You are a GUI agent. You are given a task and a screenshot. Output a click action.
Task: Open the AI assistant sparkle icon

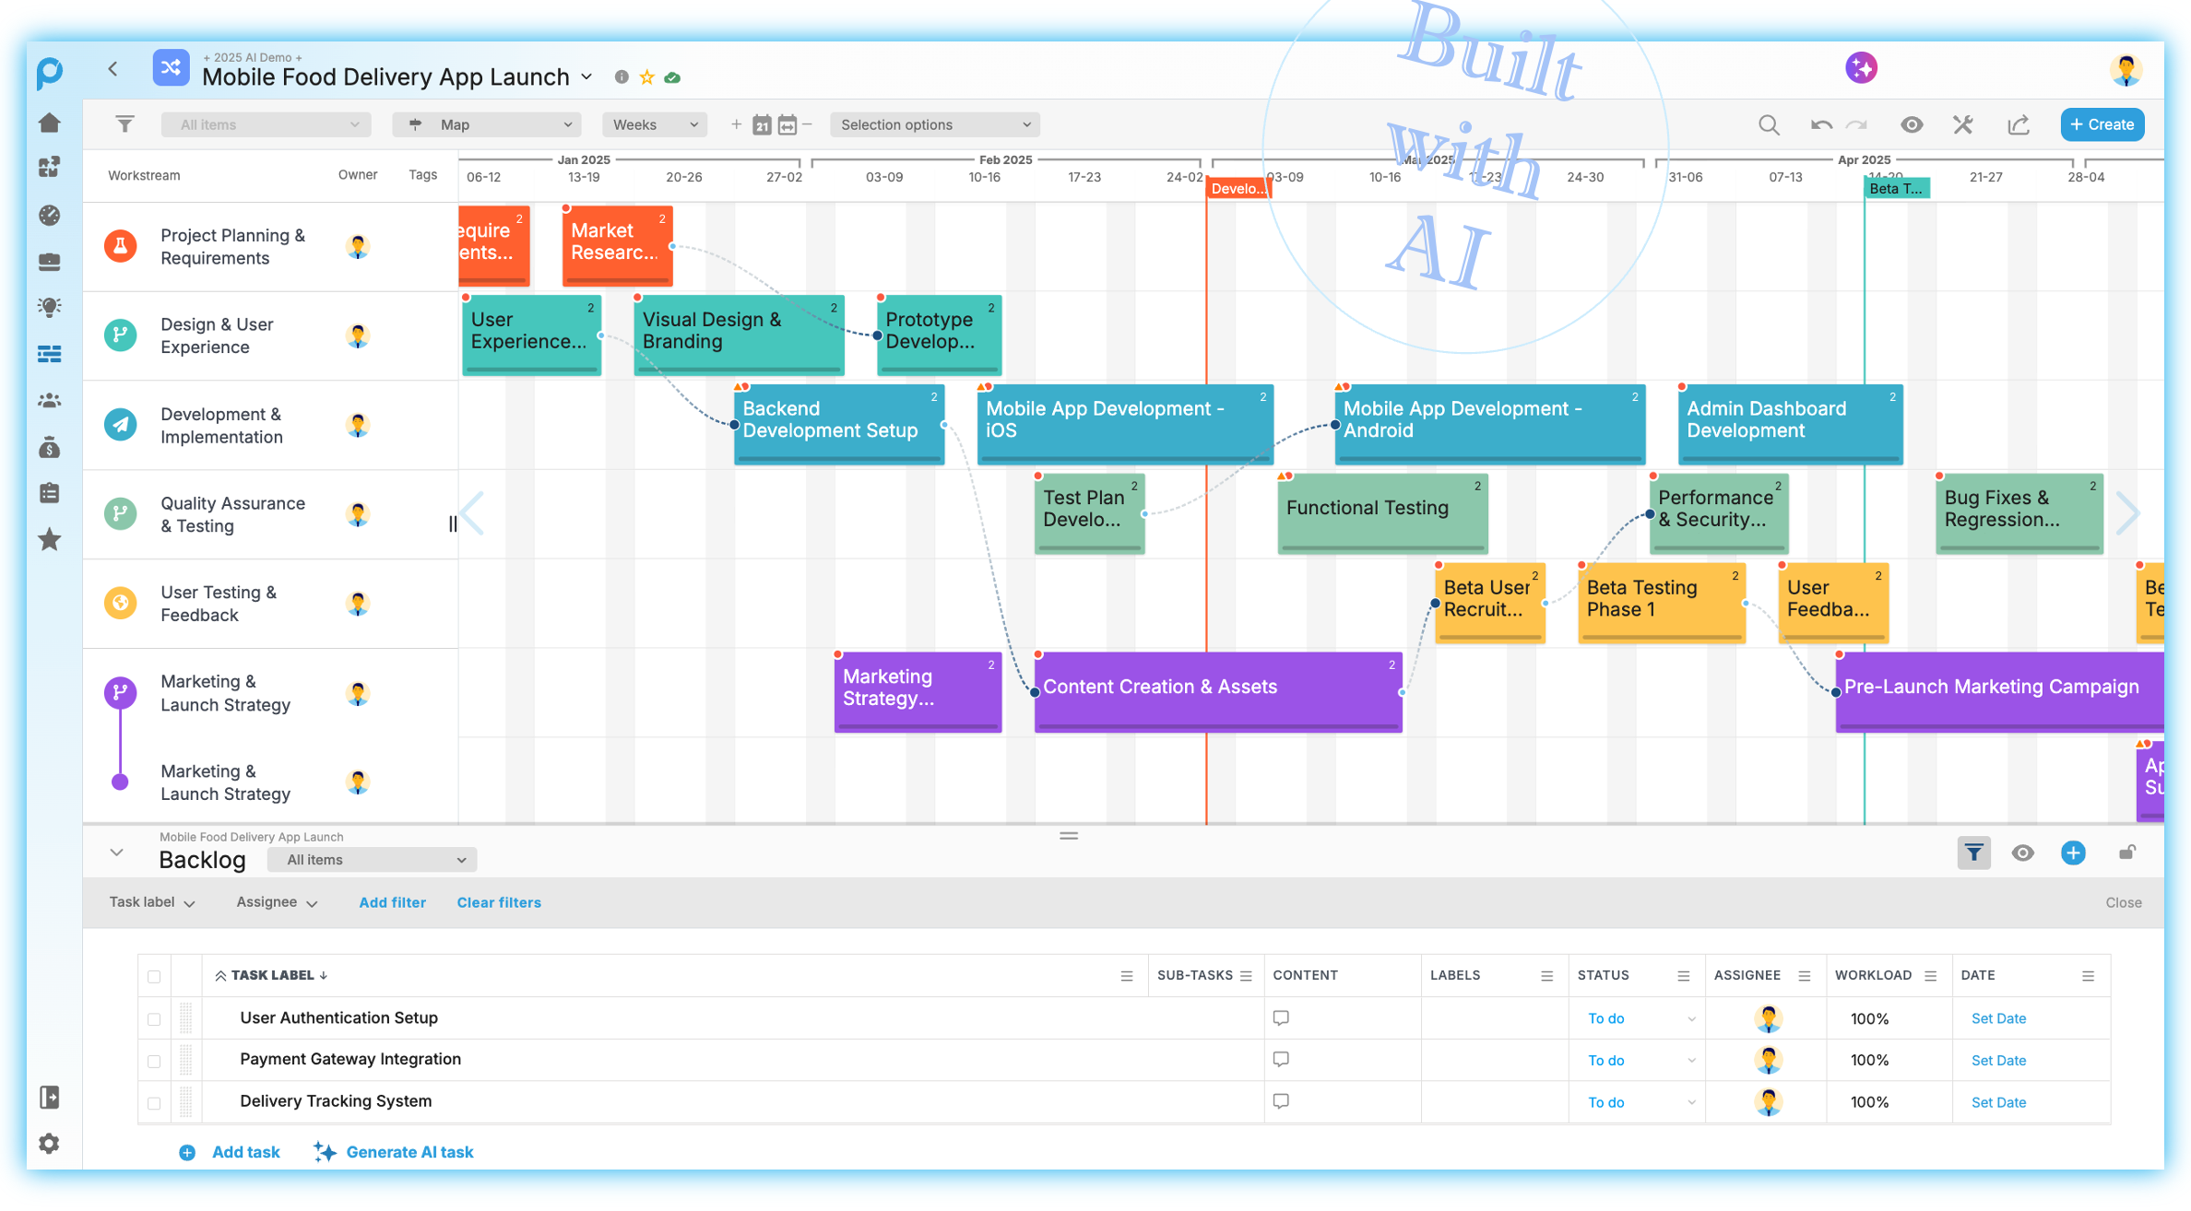[1861, 67]
